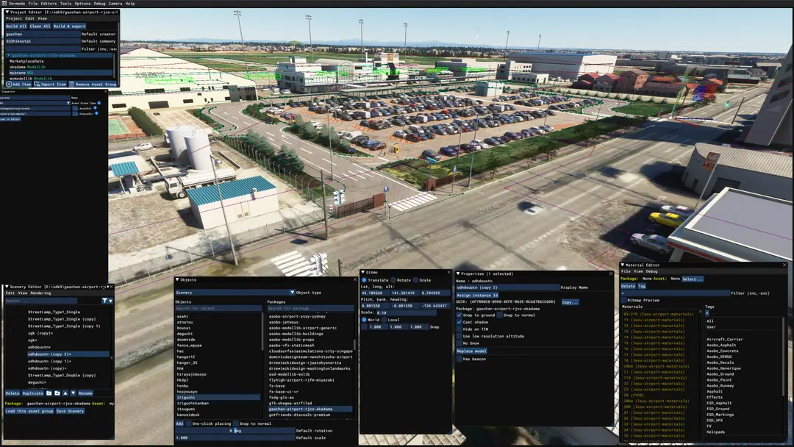
Task: Enable One-click placing checkbox
Action: coord(188,423)
